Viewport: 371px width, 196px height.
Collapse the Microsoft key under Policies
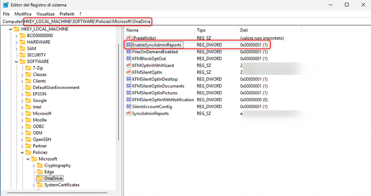click(28, 159)
